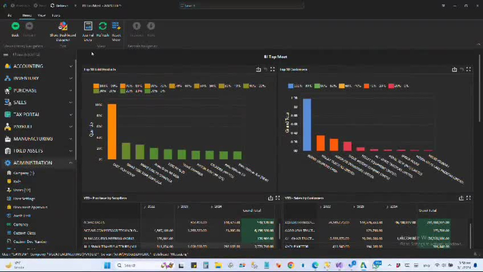Image resolution: width=483 pixels, height=272 pixels.
Task: Click first orange legend swatch in Sold Products
Action: click(96, 86)
